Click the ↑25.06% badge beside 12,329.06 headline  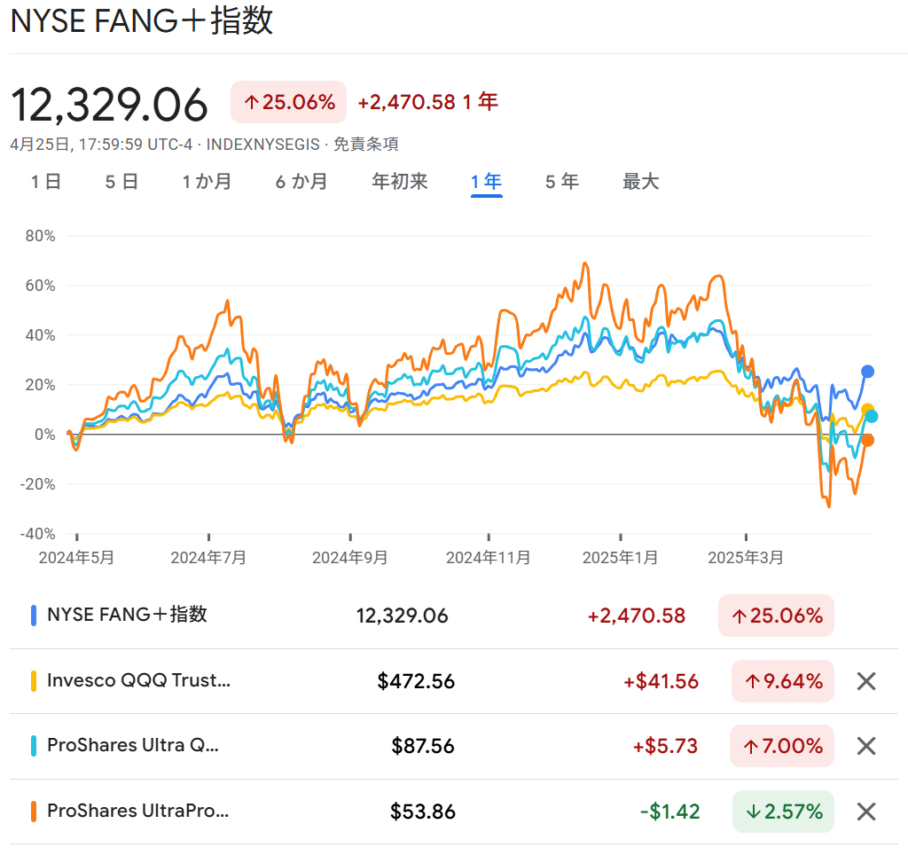coord(288,102)
